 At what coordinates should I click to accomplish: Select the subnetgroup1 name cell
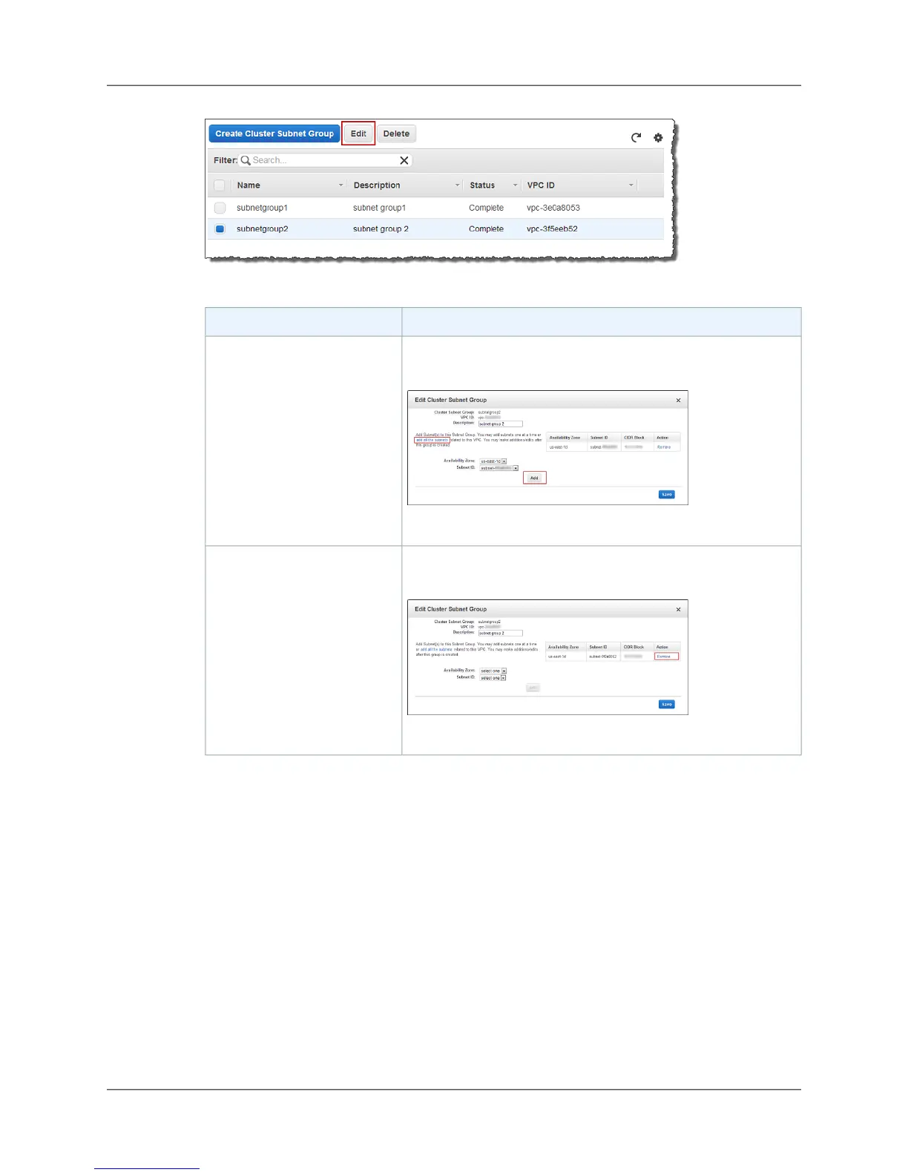tap(262, 208)
